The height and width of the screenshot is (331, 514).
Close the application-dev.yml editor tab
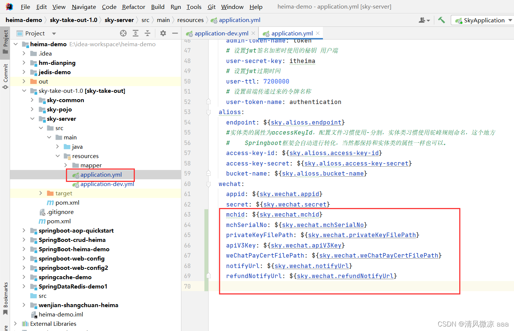(253, 33)
